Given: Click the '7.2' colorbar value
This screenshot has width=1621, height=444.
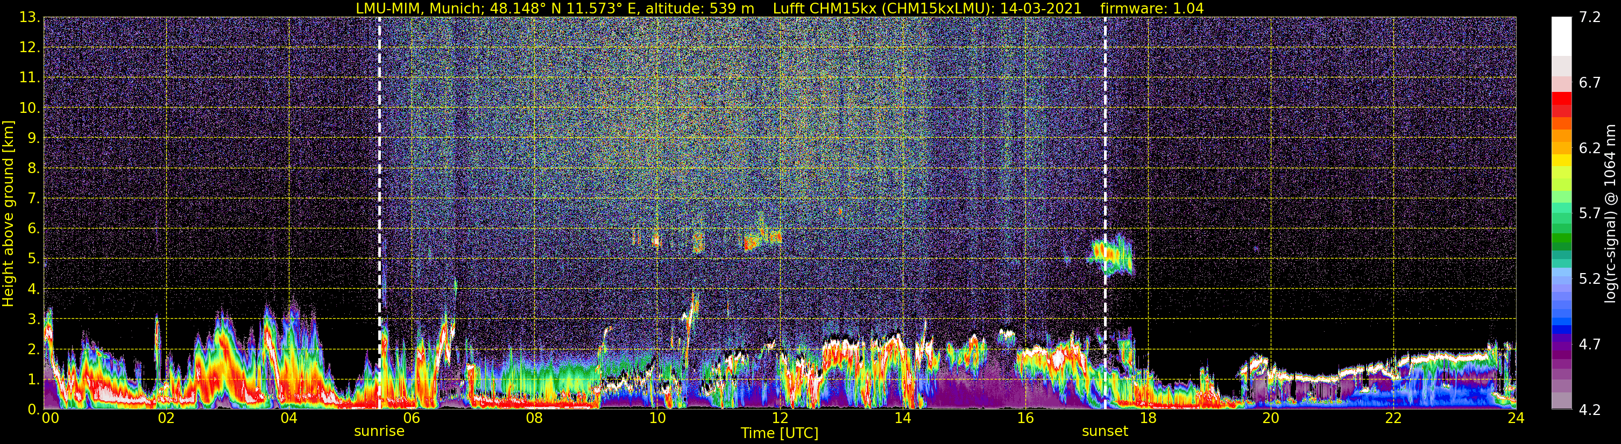Looking at the screenshot, I should 1590,17.
